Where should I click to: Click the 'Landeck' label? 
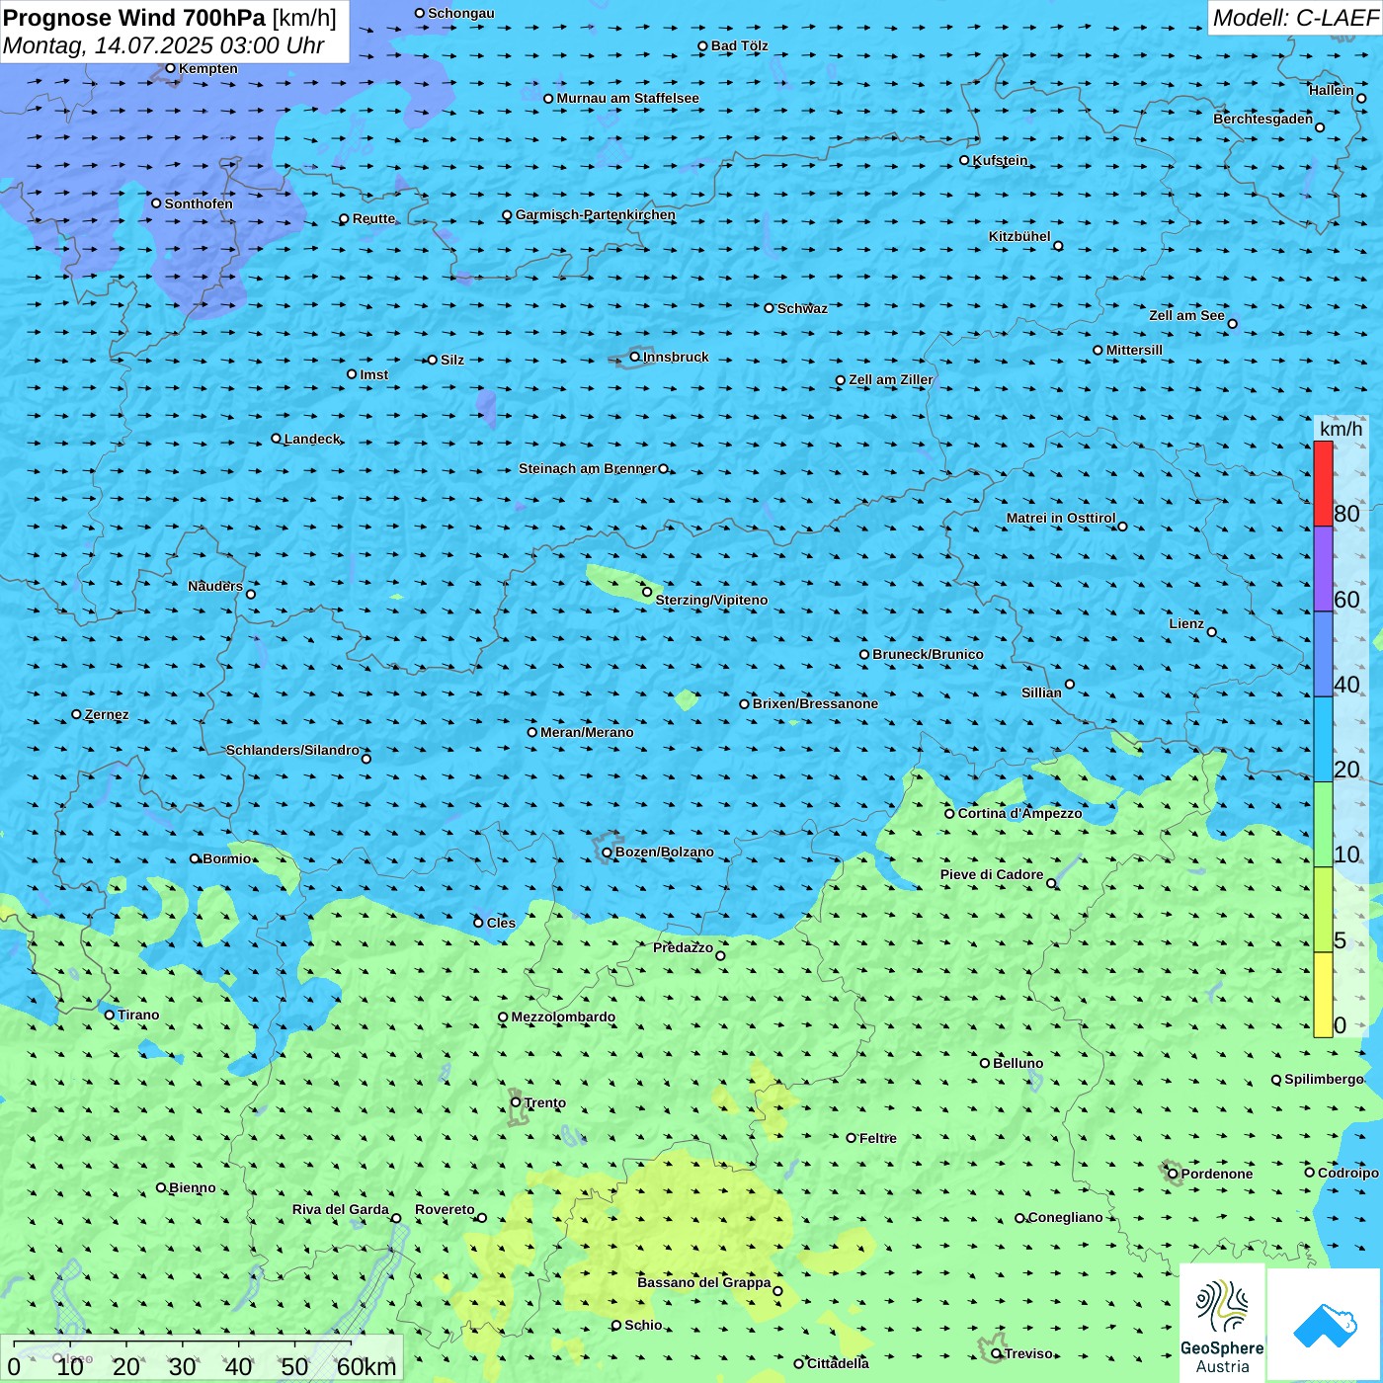[312, 439]
